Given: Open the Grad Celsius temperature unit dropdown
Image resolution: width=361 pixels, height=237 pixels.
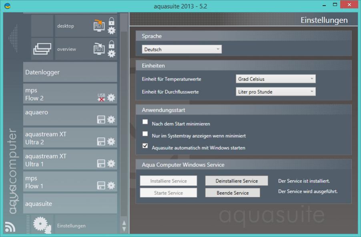Looking at the screenshot, I should pos(276,79).
